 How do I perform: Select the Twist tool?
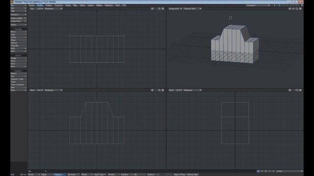(19, 64)
